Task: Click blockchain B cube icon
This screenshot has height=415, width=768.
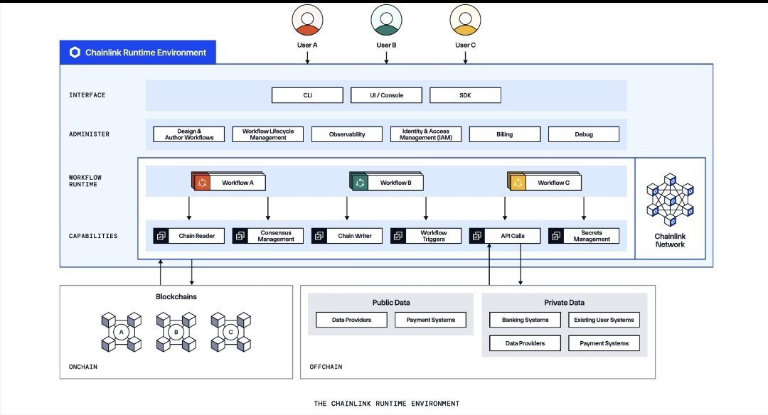Action: click(x=176, y=333)
